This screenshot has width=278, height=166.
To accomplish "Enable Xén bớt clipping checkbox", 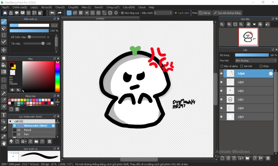I will [x=241, y=66].
